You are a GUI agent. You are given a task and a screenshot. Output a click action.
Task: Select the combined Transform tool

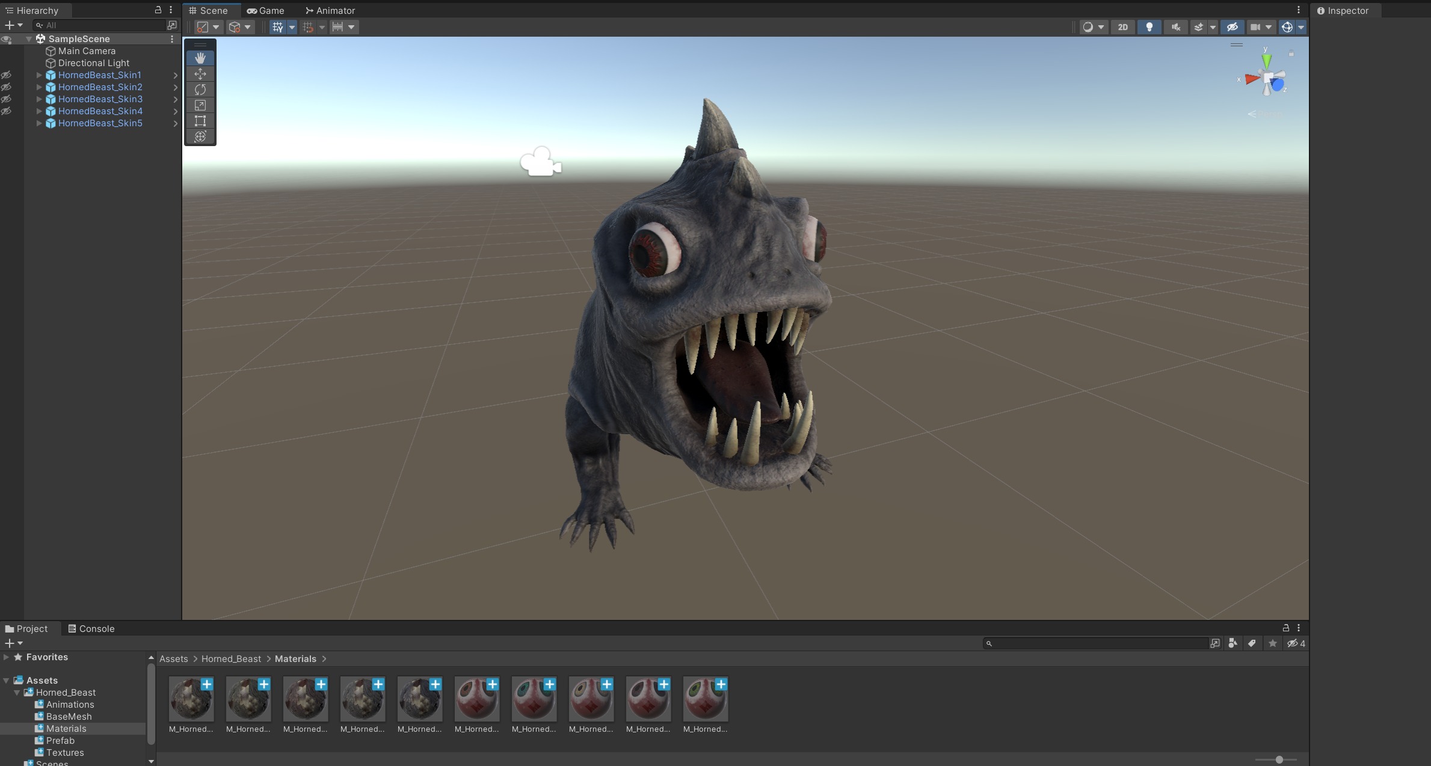pyautogui.click(x=200, y=136)
